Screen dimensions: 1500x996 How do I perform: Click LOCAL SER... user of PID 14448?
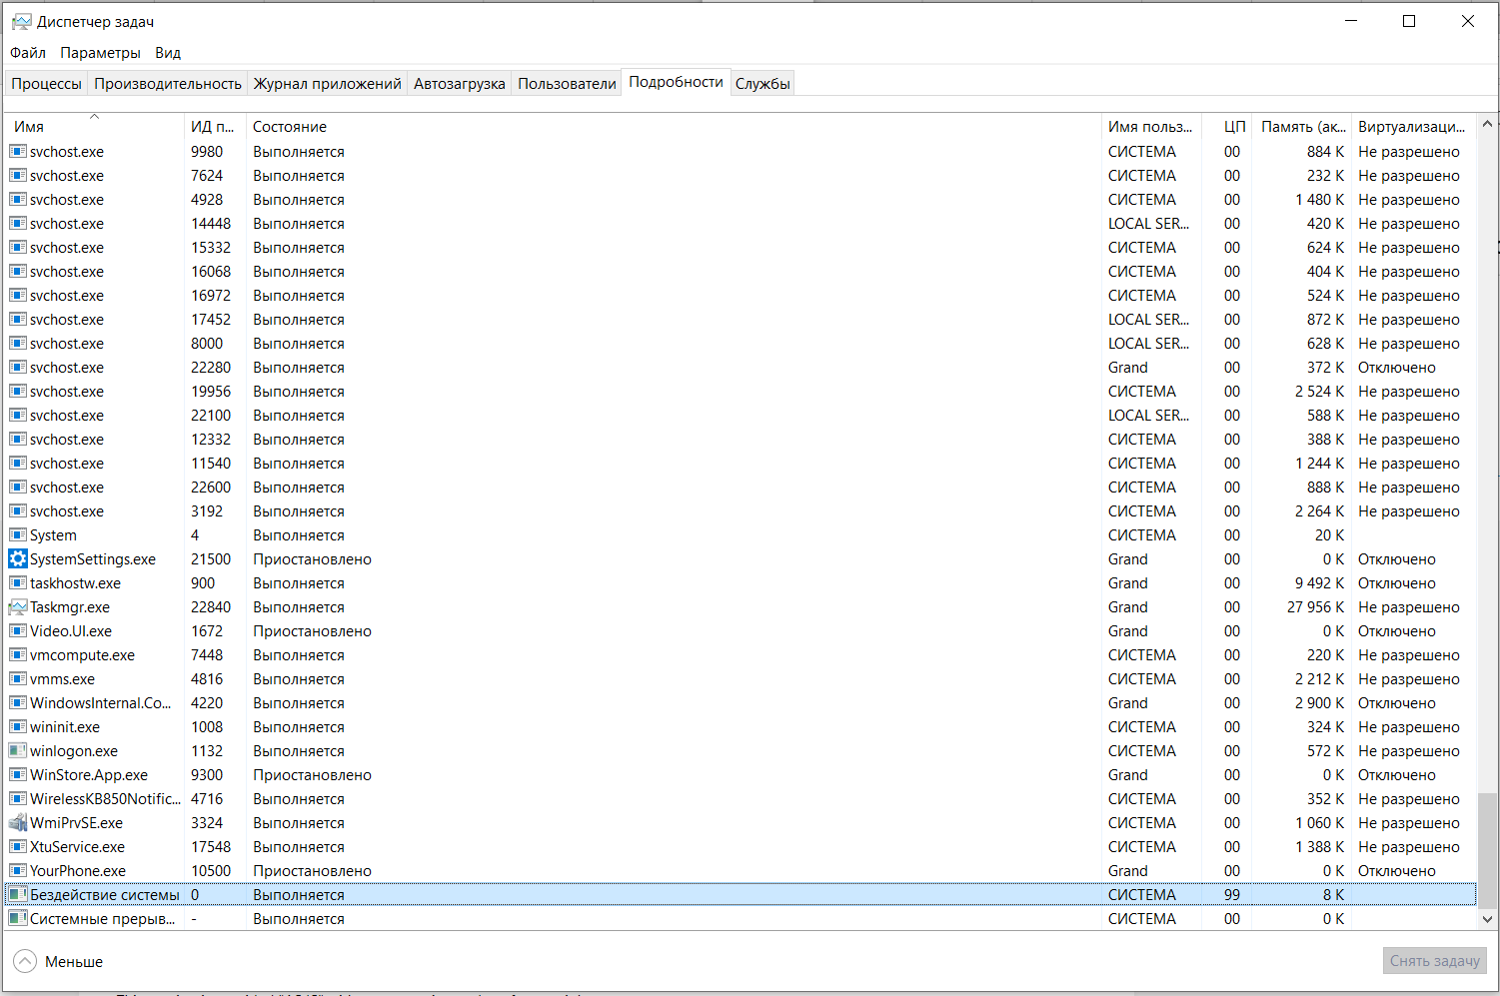1148,224
